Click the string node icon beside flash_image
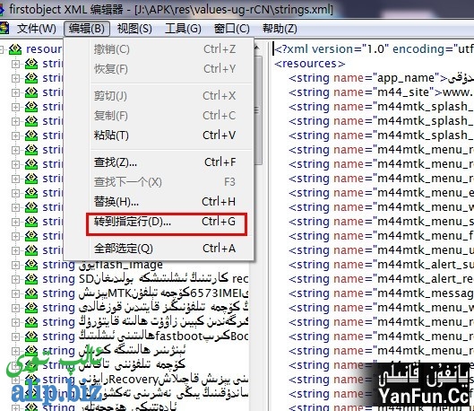 (x=31, y=265)
